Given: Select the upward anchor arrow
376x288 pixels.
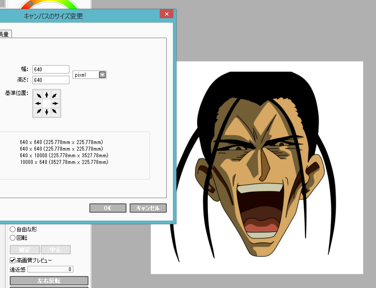Looking at the screenshot, I should [47, 95].
